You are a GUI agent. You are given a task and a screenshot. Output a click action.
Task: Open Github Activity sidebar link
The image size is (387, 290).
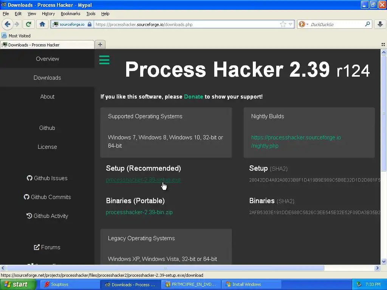(47, 216)
